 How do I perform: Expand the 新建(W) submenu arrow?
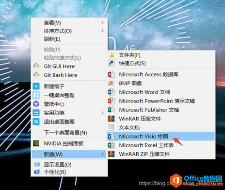pos(102,154)
